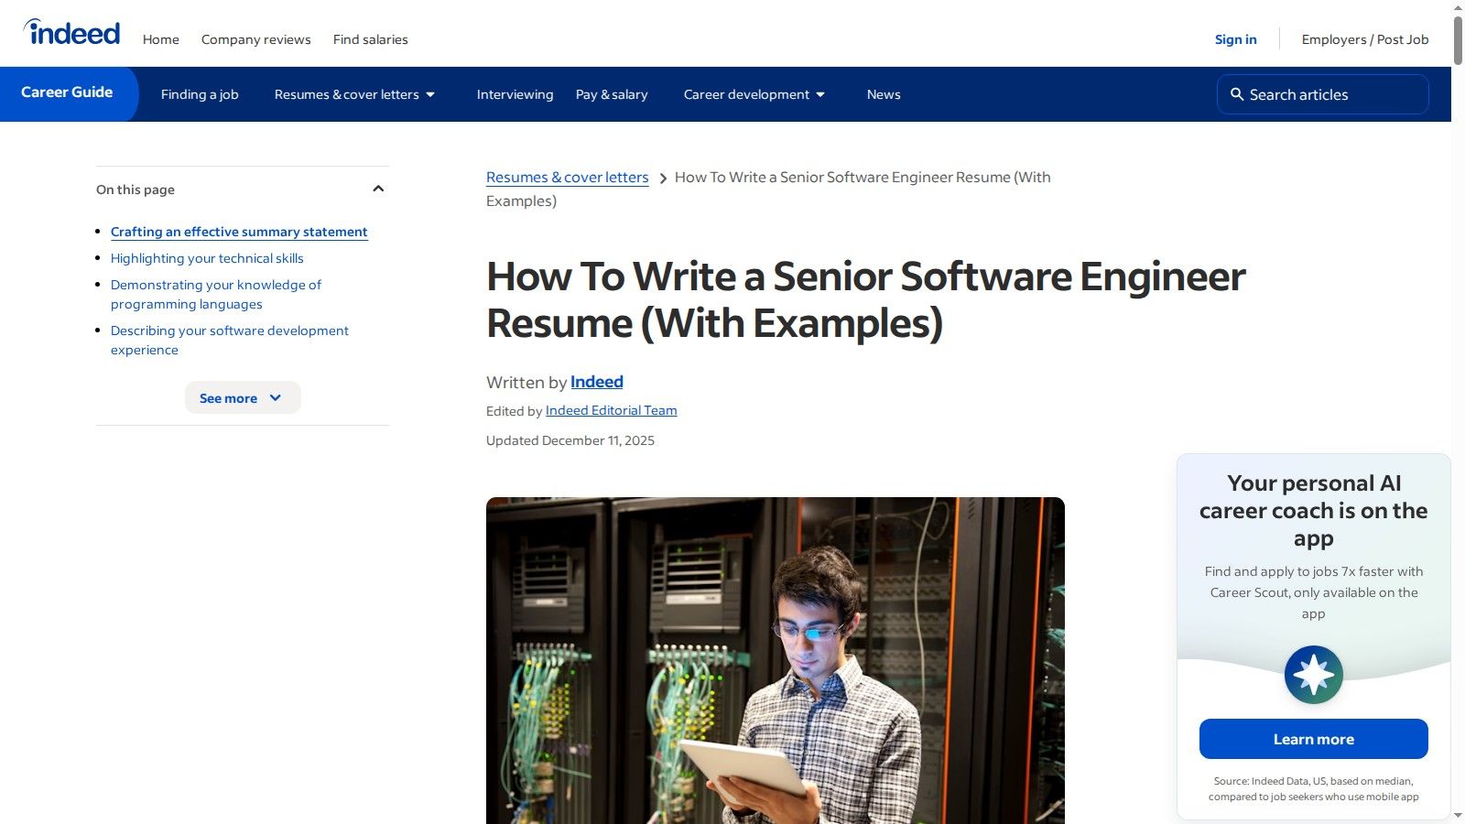Open the Resumes & cover letters dropdown

pyautogui.click(x=355, y=94)
